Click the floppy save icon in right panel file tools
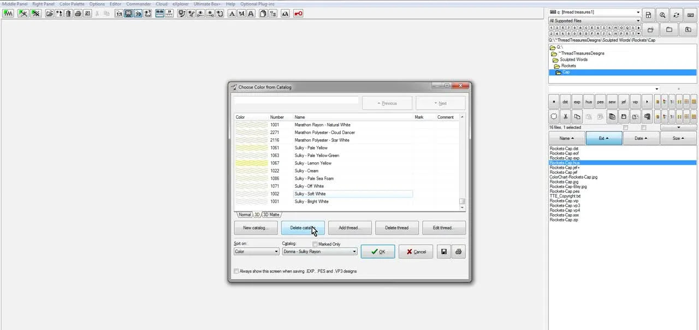This screenshot has width=699, height=330. click(624, 116)
